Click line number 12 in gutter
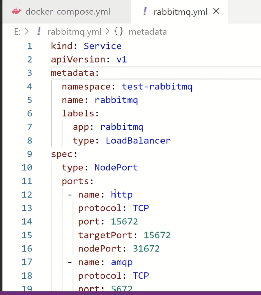The width and height of the screenshot is (261, 295). pos(27,195)
